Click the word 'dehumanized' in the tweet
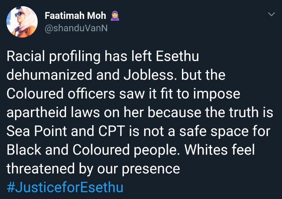The image size is (282, 199). pos(49,75)
